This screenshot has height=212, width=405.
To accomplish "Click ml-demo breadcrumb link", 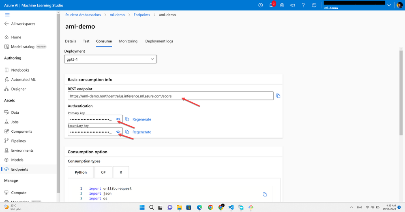I will (x=117, y=15).
